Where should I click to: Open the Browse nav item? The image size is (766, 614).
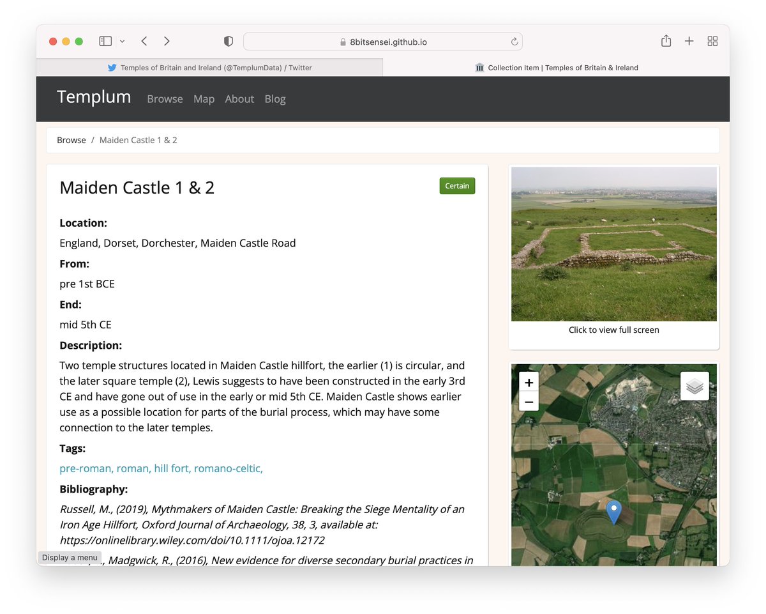tap(165, 99)
